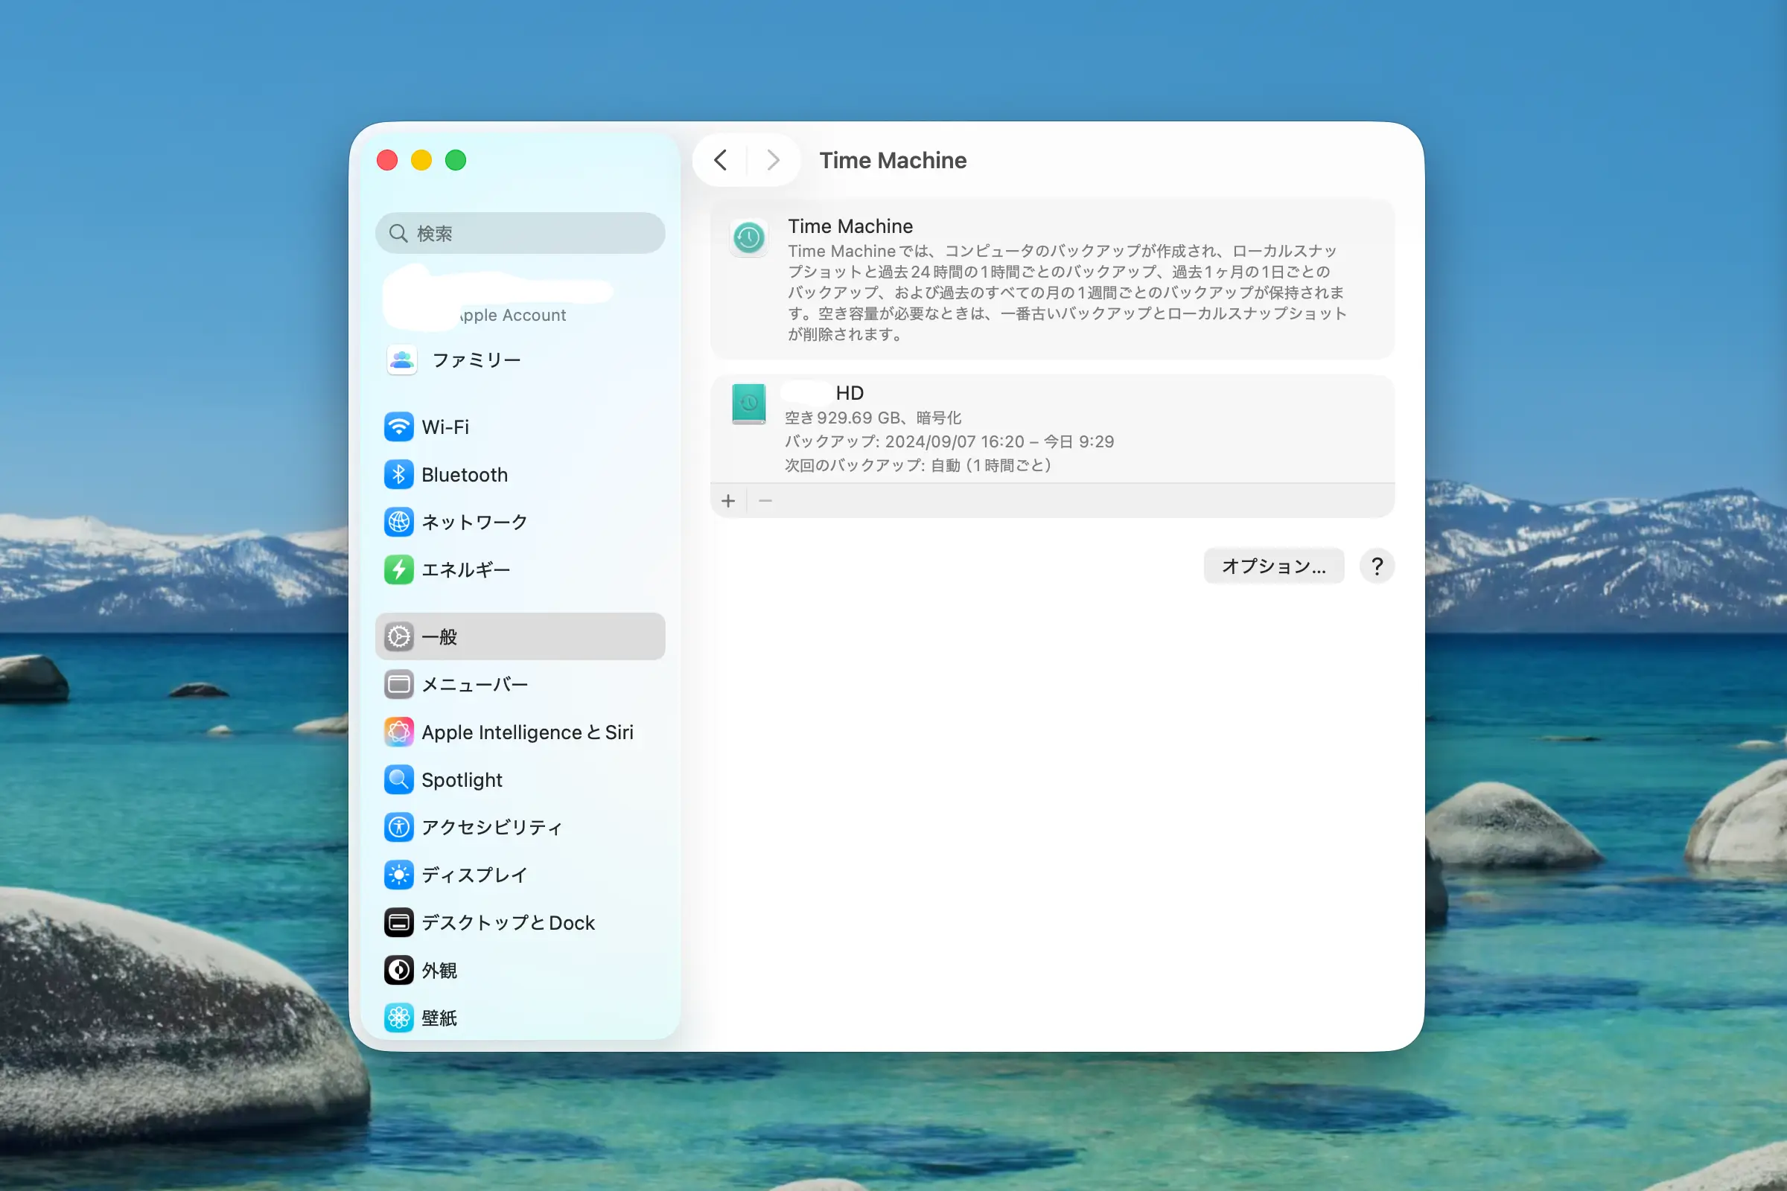Open help with the question mark button
Screen dimensions: 1787x1191
click(x=1377, y=566)
